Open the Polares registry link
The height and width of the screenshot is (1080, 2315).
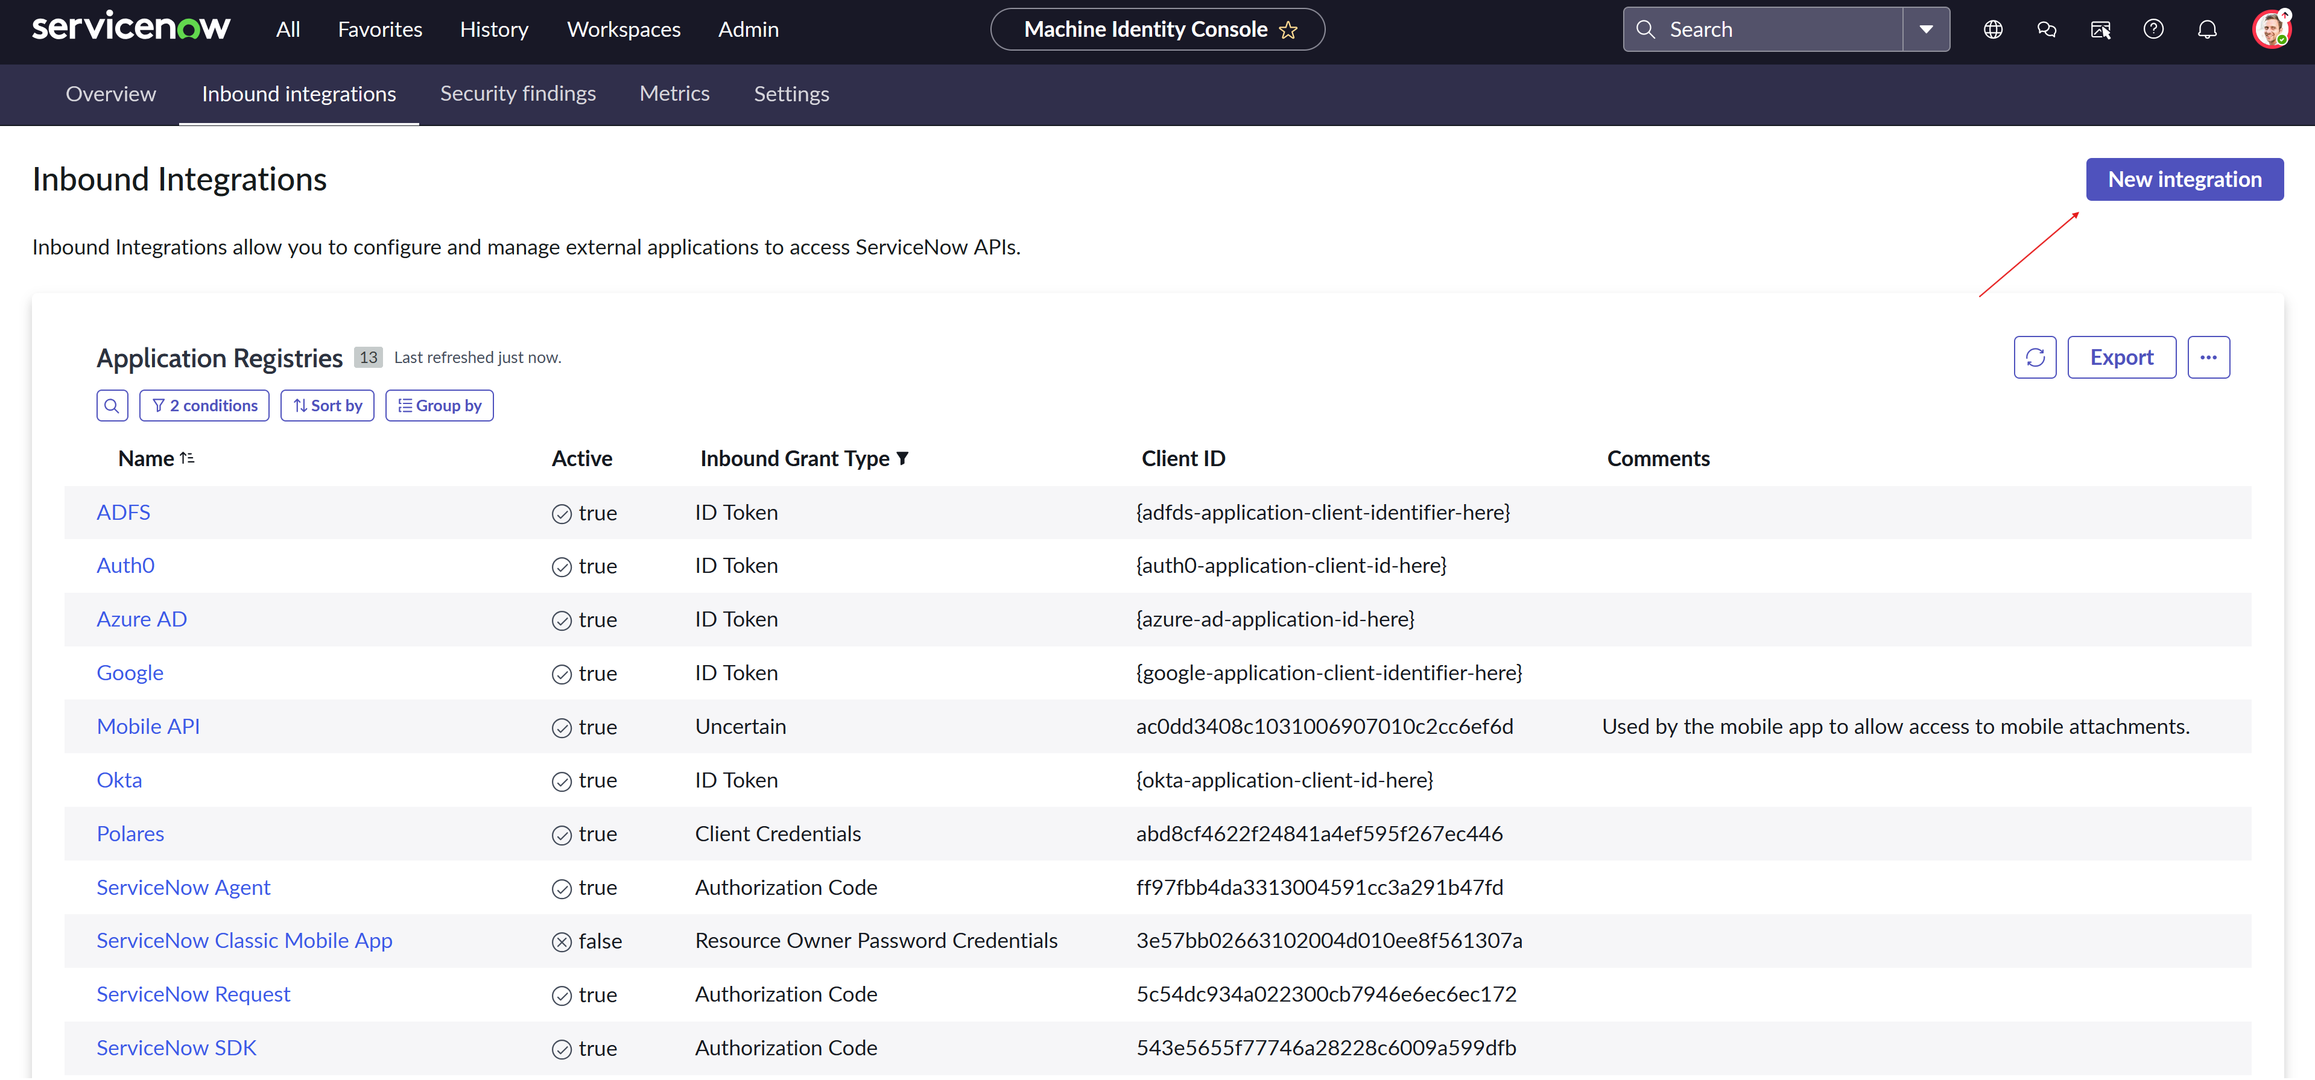[x=130, y=834]
